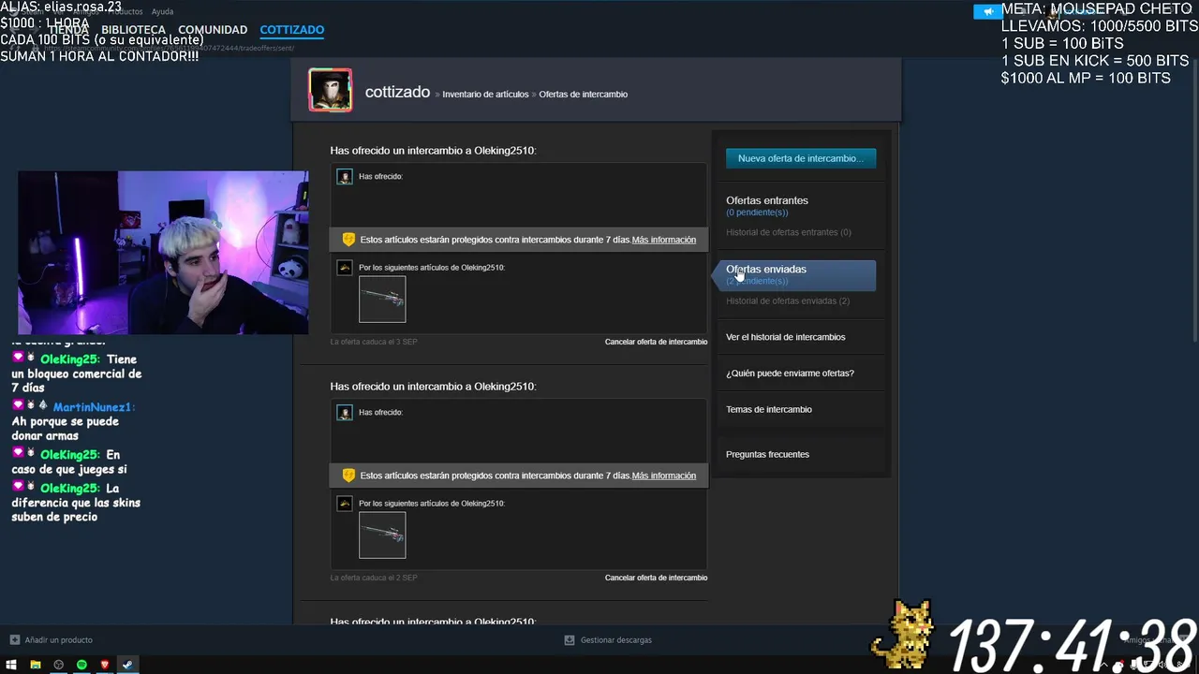Switch to Steam in the taskbar

(x=127, y=665)
